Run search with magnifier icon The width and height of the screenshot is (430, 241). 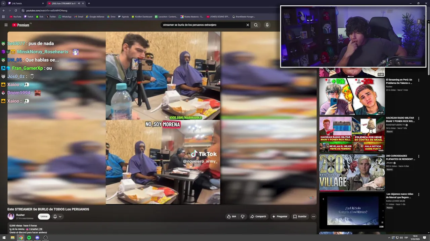(256, 25)
